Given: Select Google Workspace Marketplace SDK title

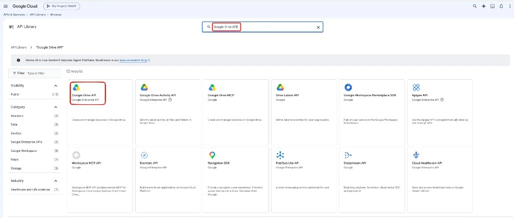Looking at the screenshot, I should pos(370,95).
